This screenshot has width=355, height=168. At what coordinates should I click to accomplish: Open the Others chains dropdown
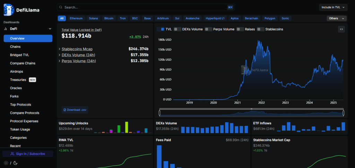pos(337,18)
